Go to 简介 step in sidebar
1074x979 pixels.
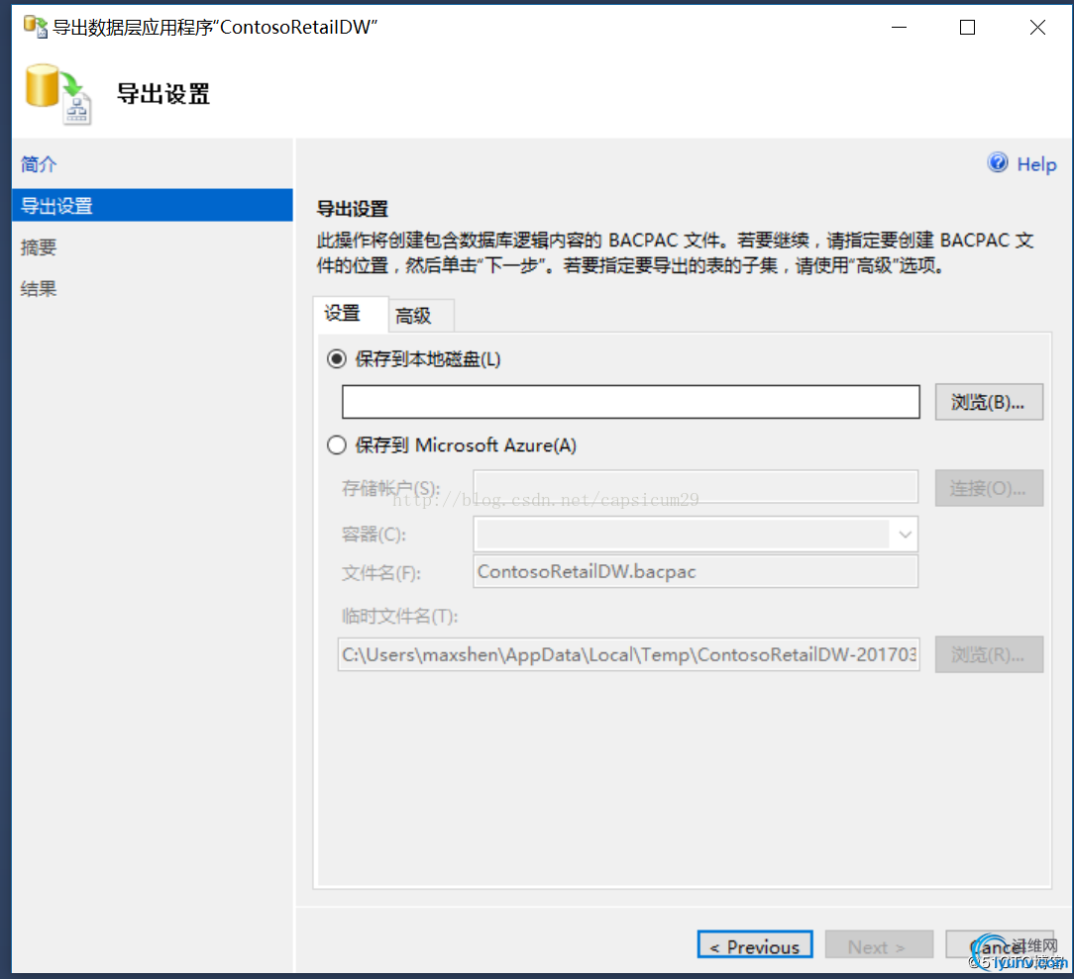pos(39,164)
